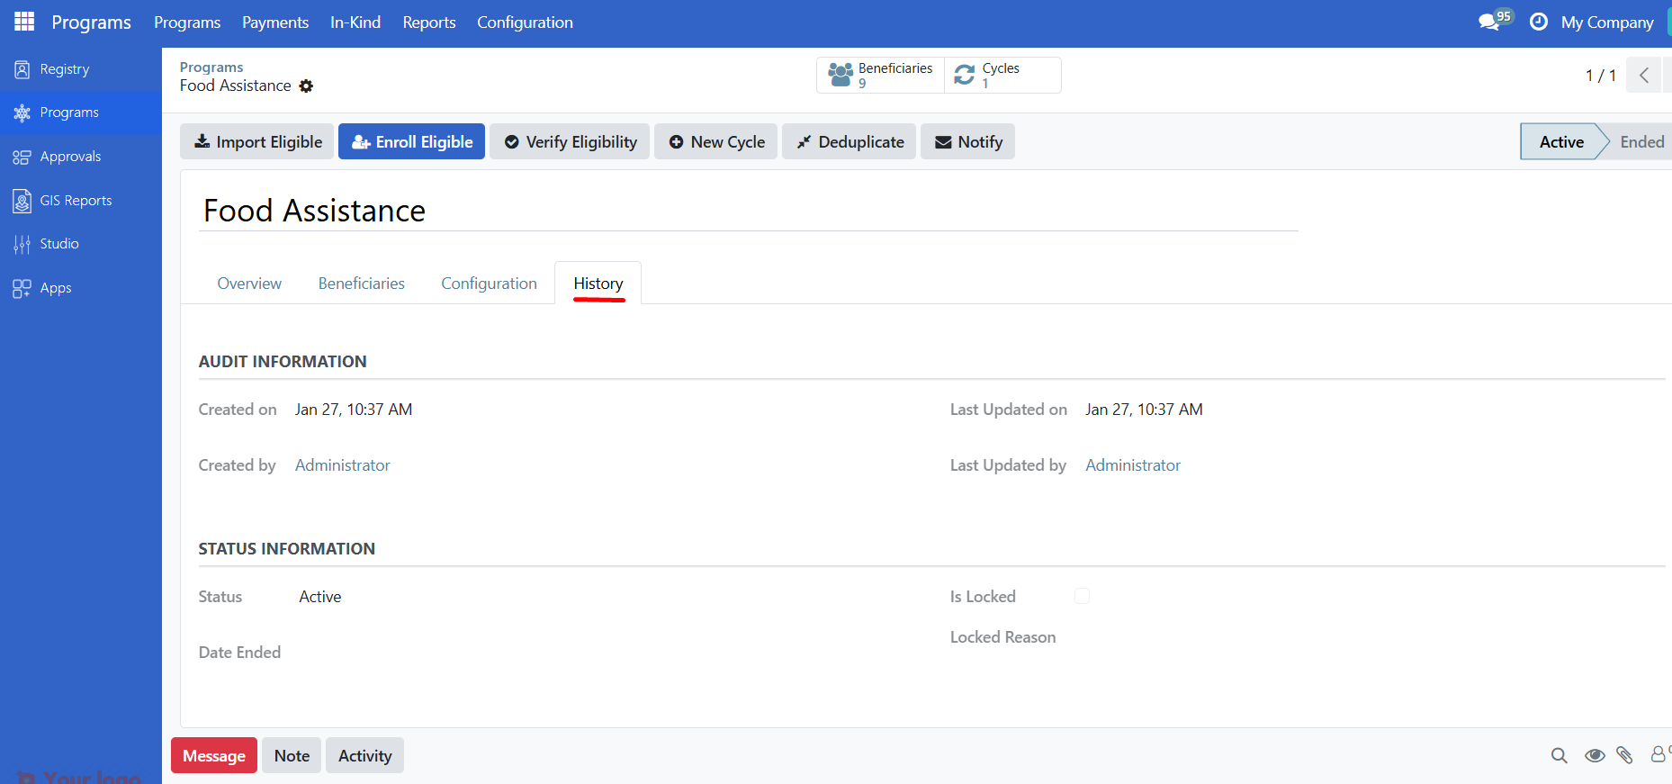
Task: Open the conversations icon with 95 badge
Action: tap(1491, 22)
